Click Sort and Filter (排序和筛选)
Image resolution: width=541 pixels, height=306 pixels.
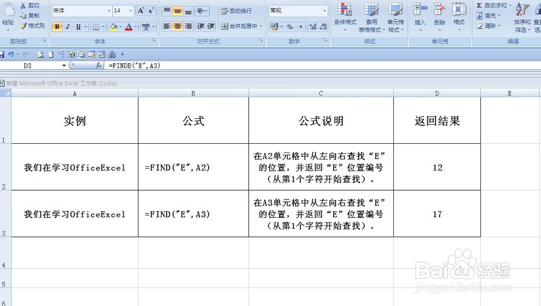pos(523,17)
